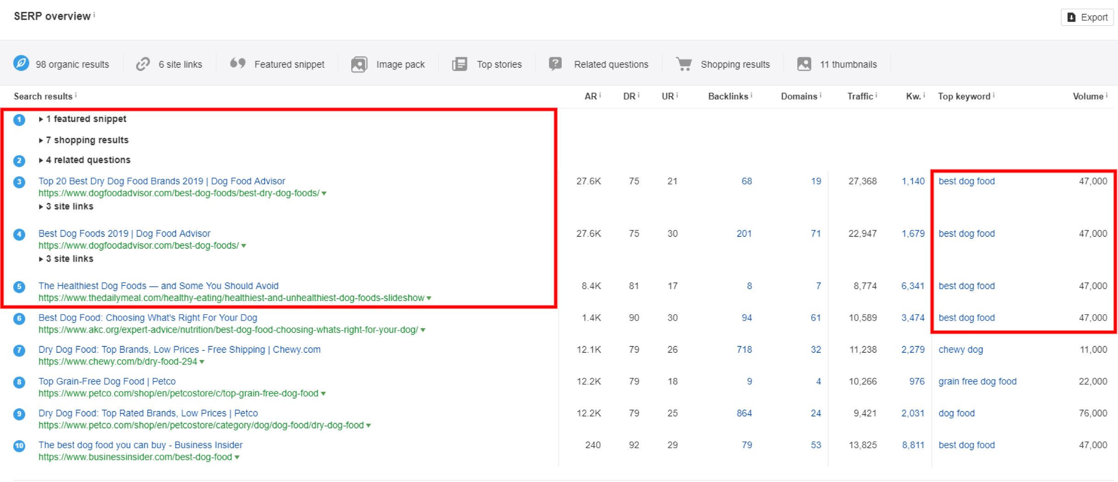The width and height of the screenshot is (1118, 482).
Task: Click the Featured snippet quote icon
Action: [238, 64]
